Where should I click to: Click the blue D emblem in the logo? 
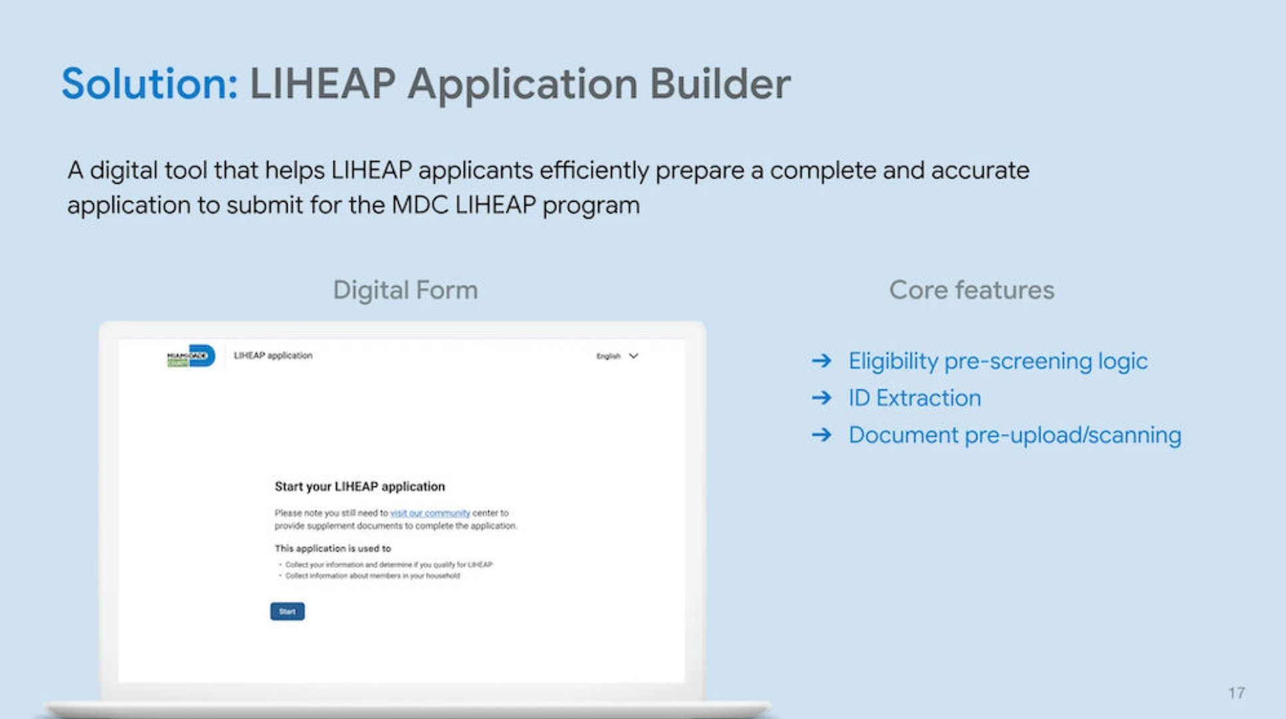click(202, 356)
